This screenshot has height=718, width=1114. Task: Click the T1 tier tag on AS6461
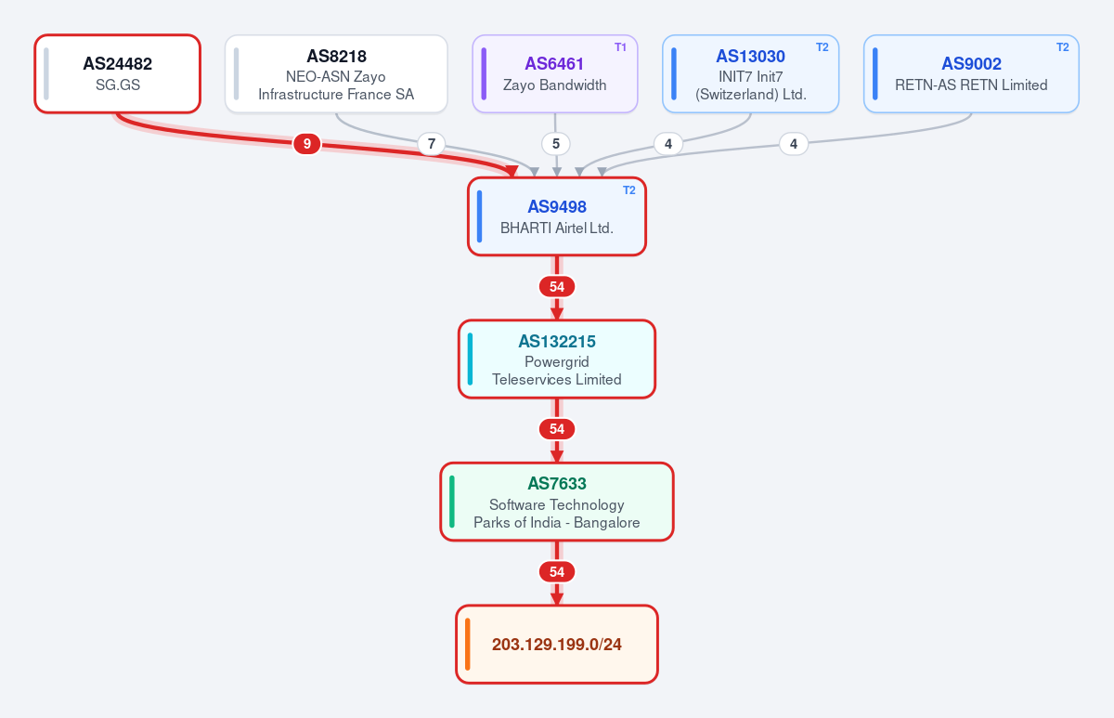620,46
